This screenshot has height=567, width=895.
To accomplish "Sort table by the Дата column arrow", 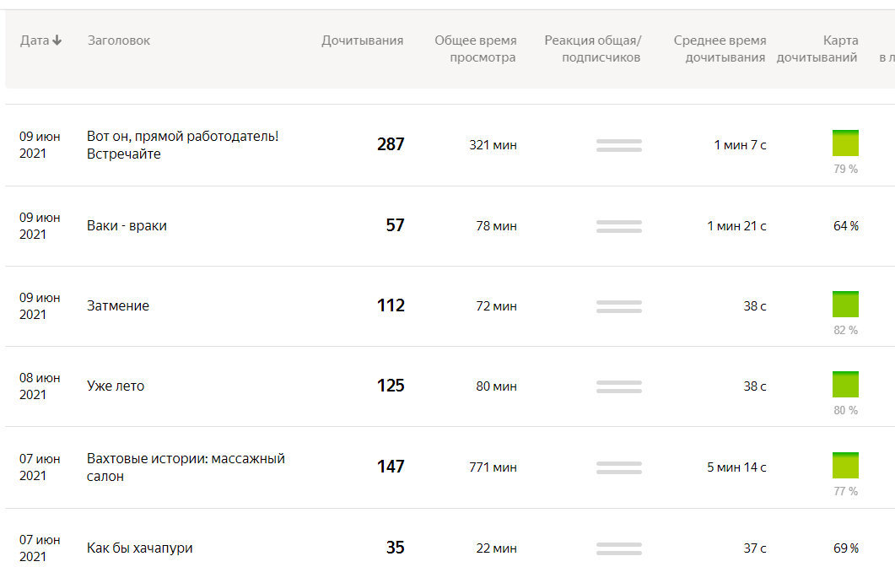I will 57,40.
